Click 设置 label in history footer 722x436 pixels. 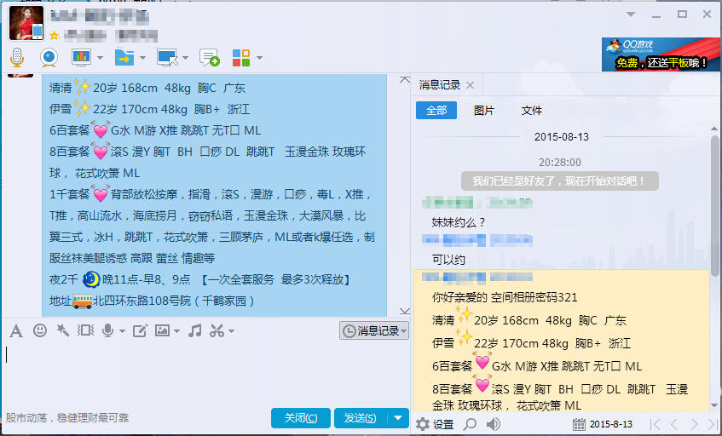[443, 424]
